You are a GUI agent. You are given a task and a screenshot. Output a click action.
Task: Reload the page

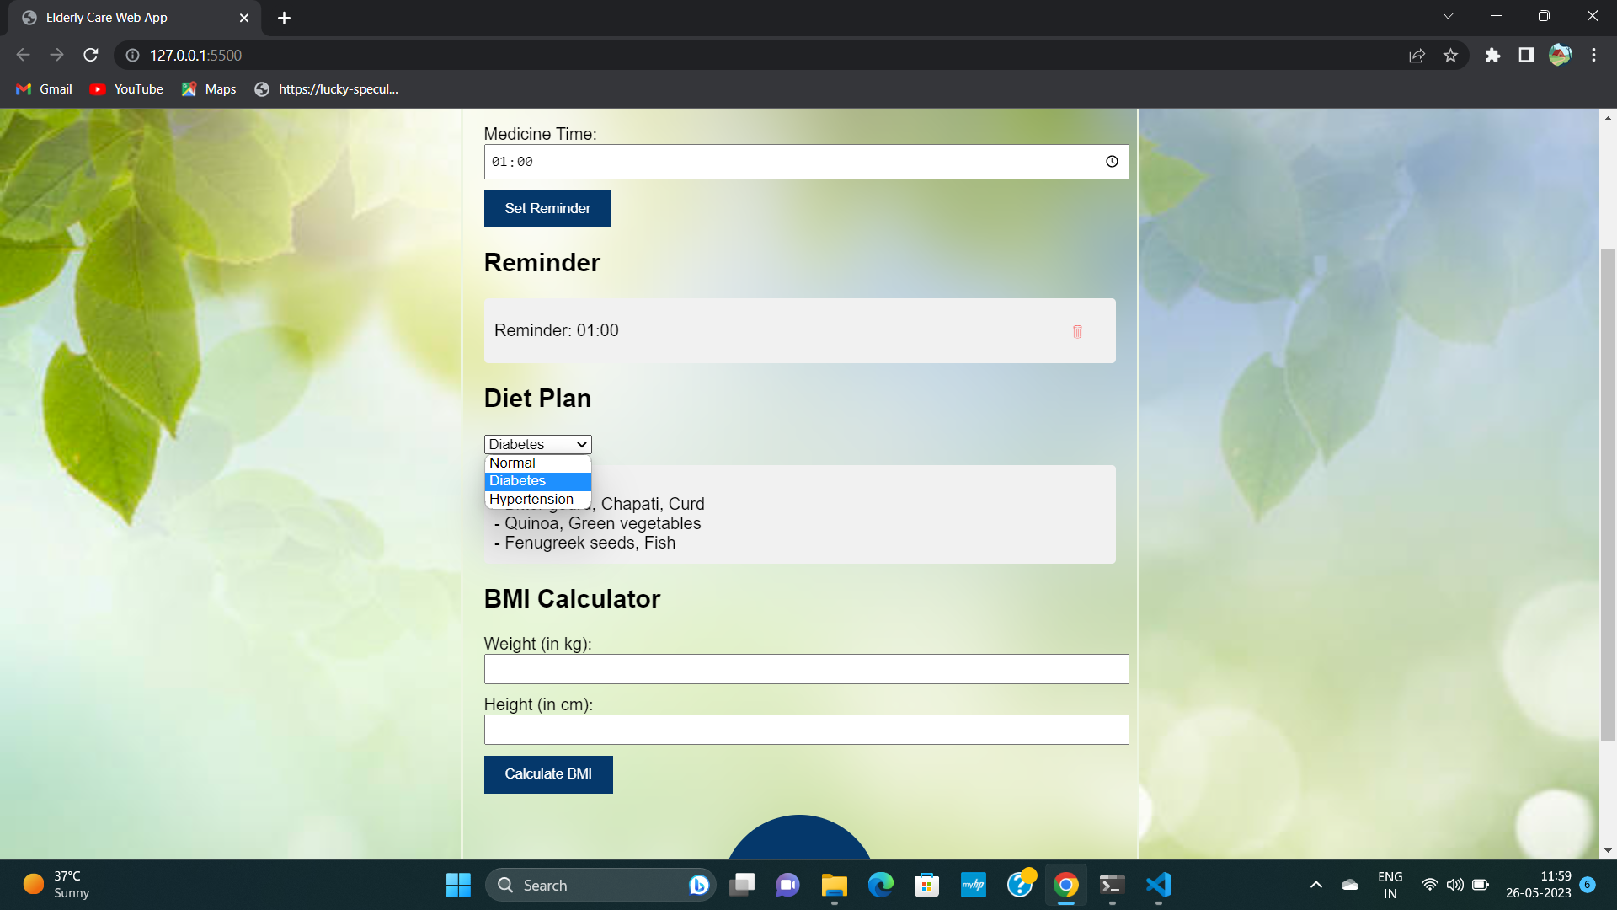(91, 56)
